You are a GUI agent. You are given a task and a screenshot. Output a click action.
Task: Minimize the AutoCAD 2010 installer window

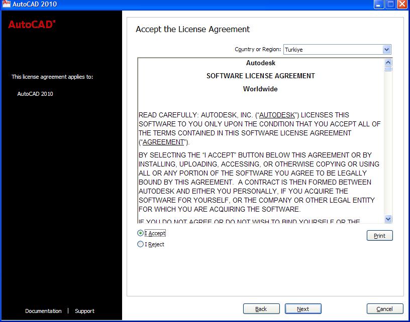coord(379,4)
